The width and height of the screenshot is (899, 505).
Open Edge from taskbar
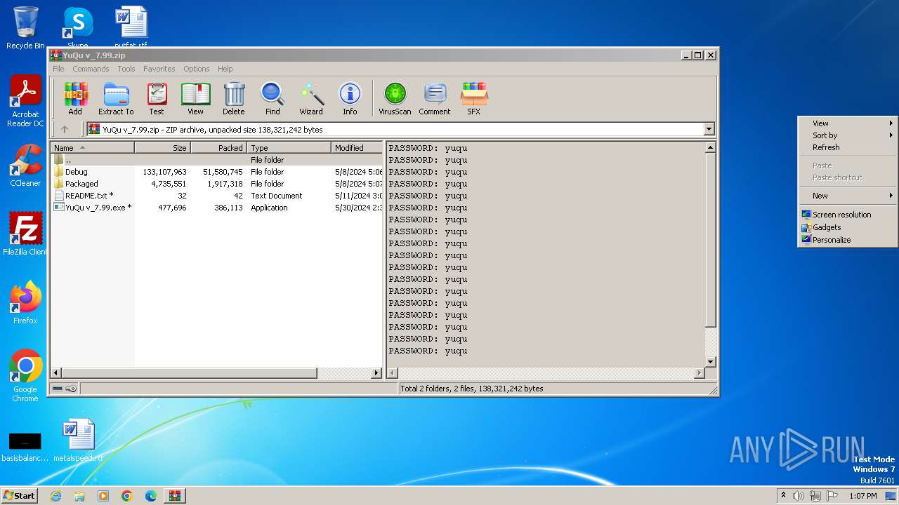coord(151,496)
